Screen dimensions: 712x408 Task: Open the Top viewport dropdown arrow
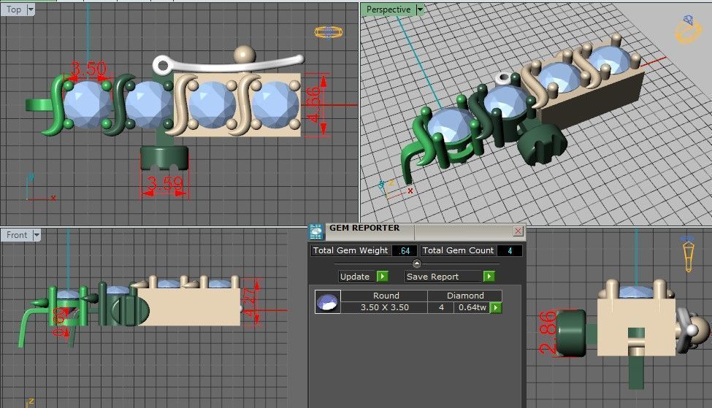[x=31, y=9]
